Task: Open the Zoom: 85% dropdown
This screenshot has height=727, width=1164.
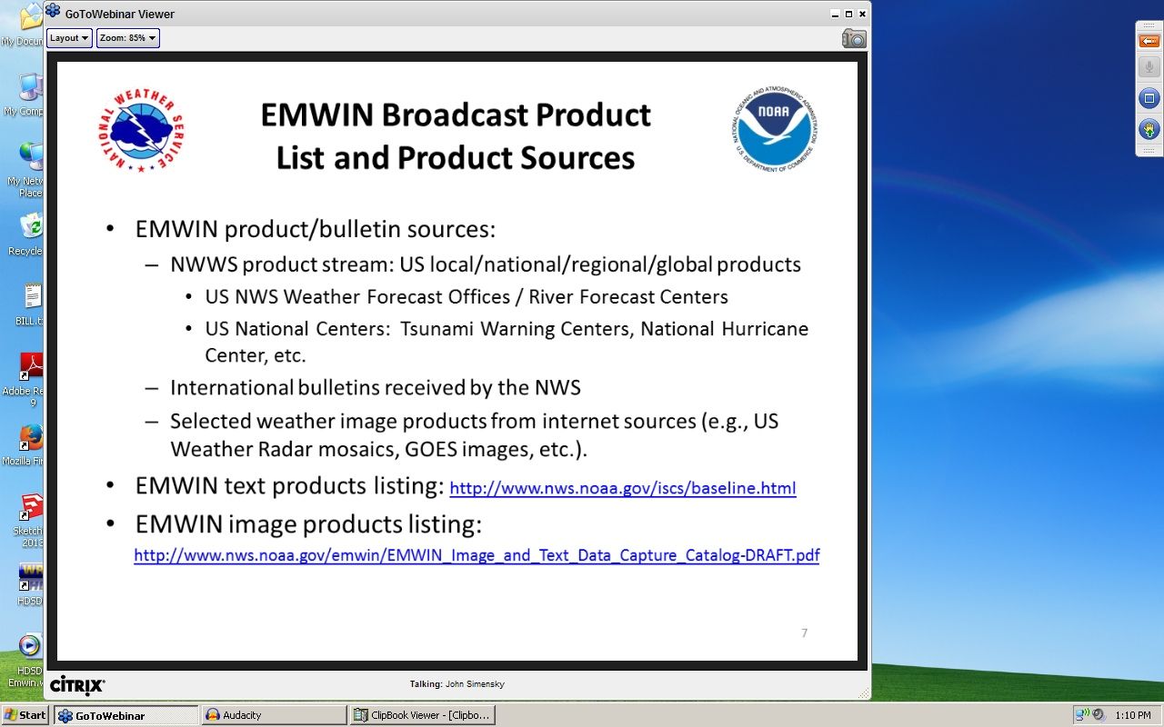Action: tap(128, 38)
